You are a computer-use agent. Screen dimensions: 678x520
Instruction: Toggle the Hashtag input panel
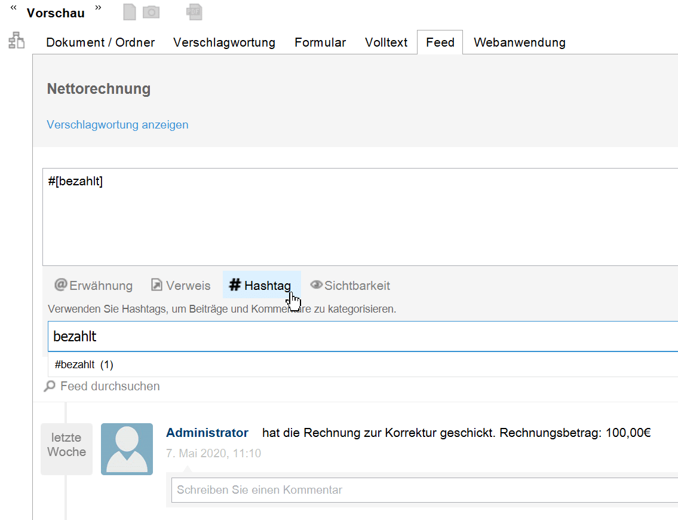coord(261,285)
